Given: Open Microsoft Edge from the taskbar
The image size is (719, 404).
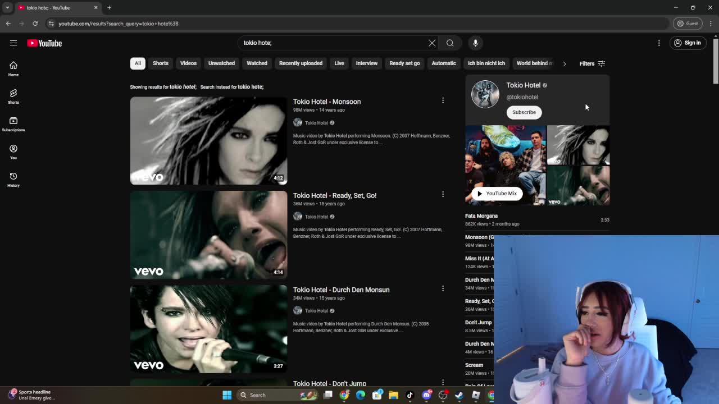Looking at the screenshot, I should click(361, 395).
